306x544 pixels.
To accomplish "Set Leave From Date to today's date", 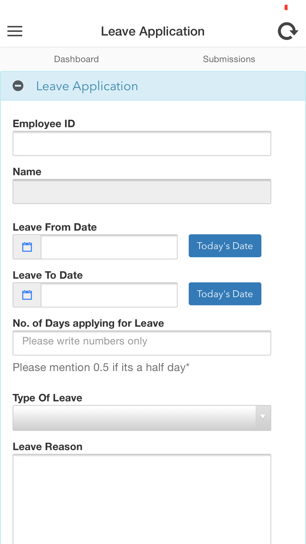I will (x=225, y=246).
